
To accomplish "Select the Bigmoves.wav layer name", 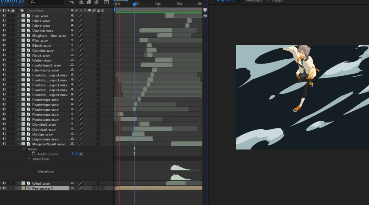I will coord(45,139).
